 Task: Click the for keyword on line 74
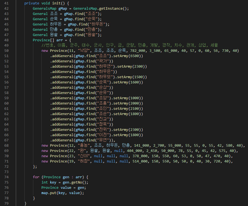[36, 177]
